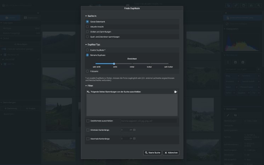Click calculator icon next to Maximale Kantenlänge
Screen dimensions: 264x165
[x=134, y=138]
